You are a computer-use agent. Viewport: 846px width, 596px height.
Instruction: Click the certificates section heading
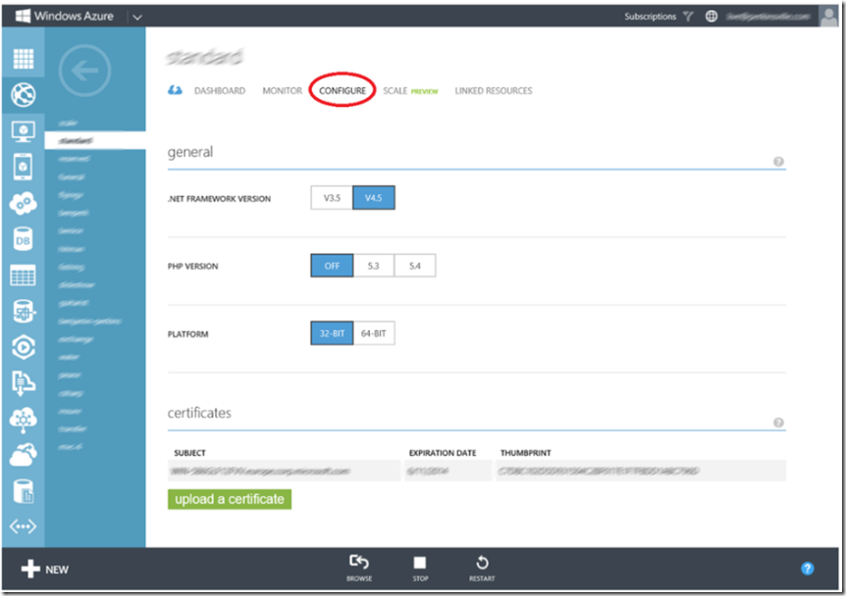coord(199,413)
